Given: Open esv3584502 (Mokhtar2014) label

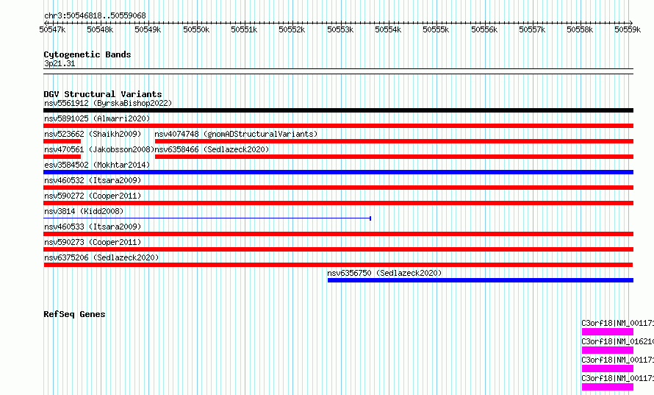Looking at the screenshot, I should [x=97, y=165].
